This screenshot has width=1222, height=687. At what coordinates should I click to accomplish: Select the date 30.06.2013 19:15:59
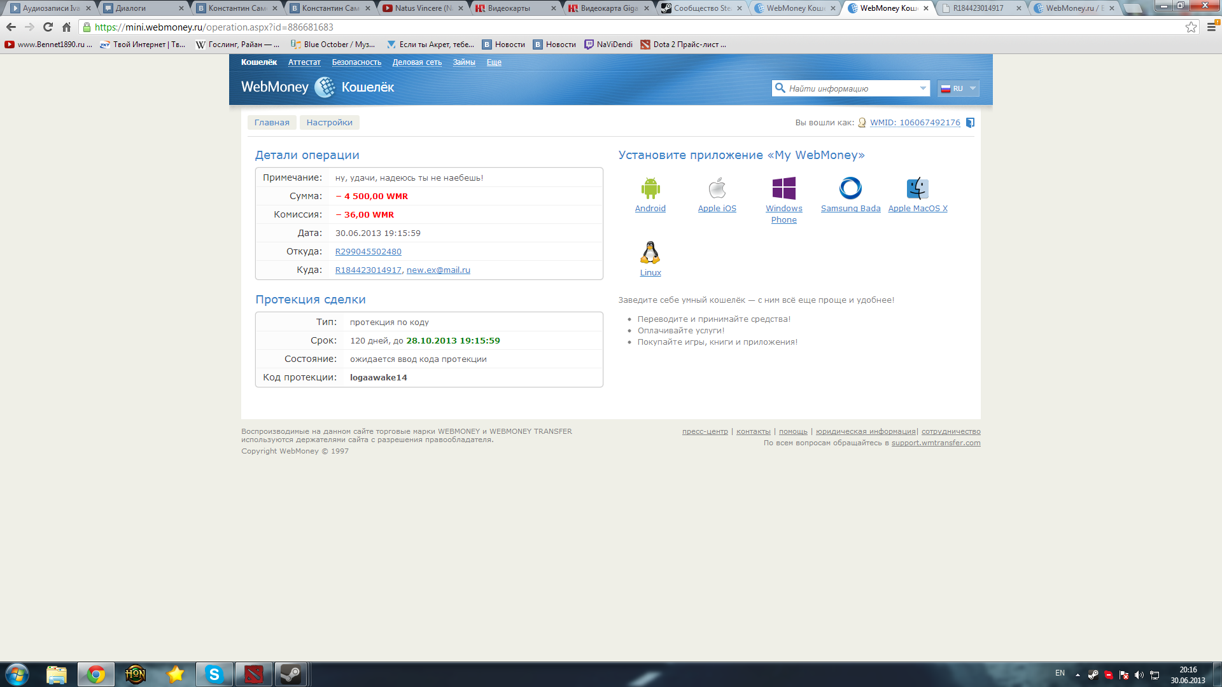[x=377, y=233]
